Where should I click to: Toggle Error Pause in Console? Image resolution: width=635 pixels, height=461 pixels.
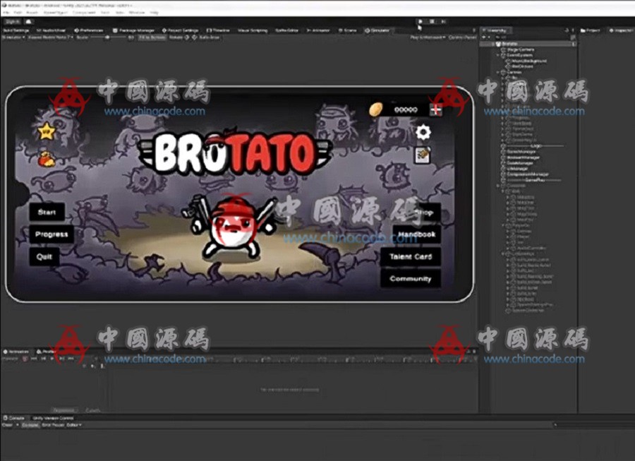click(x=53, y=425)
